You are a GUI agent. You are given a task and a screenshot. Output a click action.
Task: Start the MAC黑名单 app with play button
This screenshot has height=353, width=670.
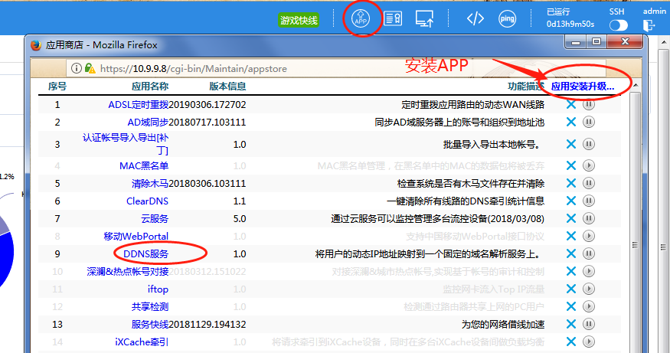(589, 165)
